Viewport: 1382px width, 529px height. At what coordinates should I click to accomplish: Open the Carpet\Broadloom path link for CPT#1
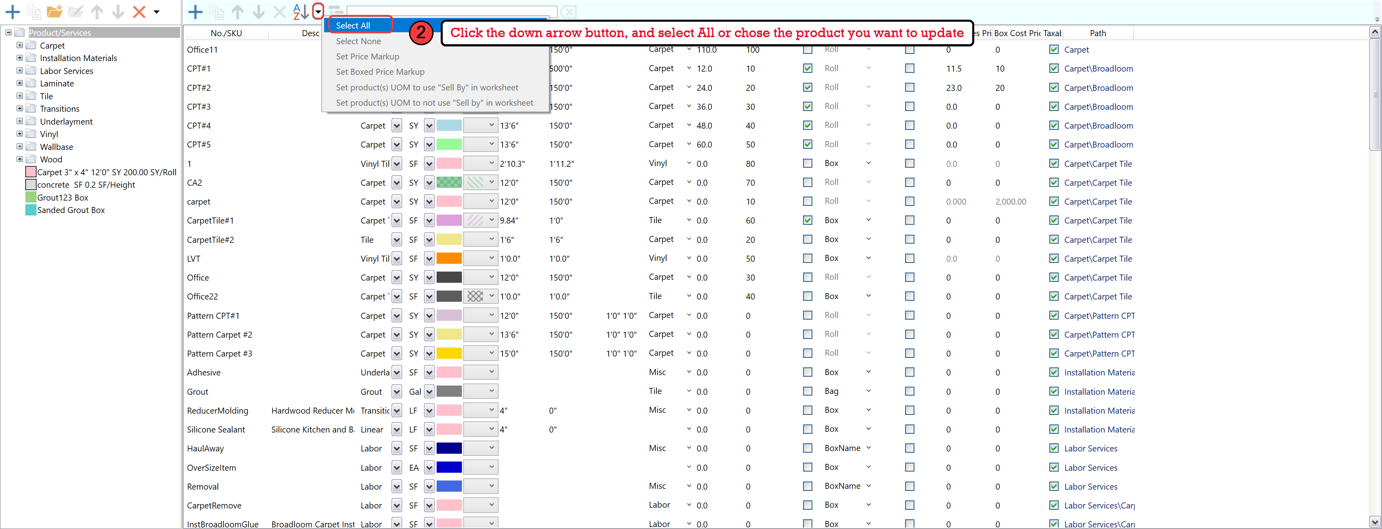(x=1098, y=68)
